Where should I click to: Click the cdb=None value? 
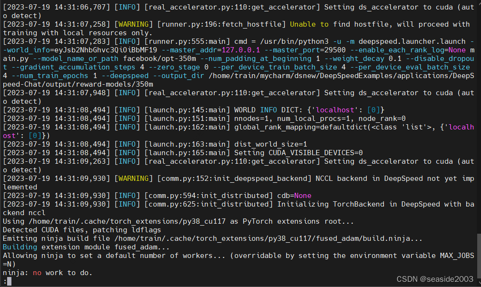point(294,196)
